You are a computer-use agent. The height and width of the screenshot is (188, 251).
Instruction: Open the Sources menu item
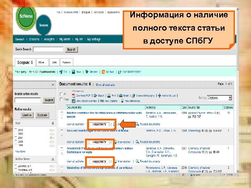coord(34,39)
